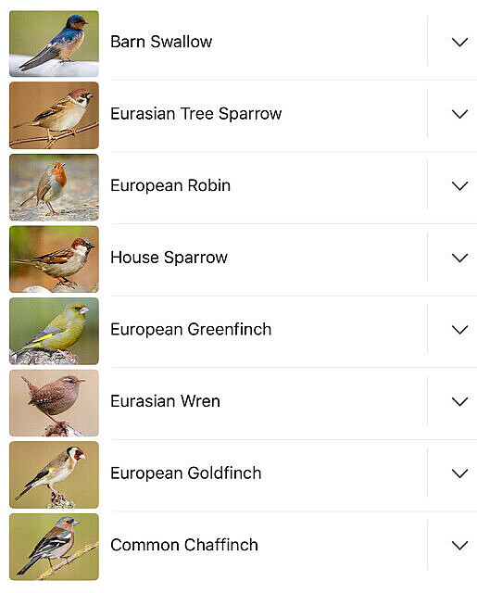Screen dimensions: 477x593
Task: Expand the Eurasian Tree Sparrow chevron
Action: (459, 114)
